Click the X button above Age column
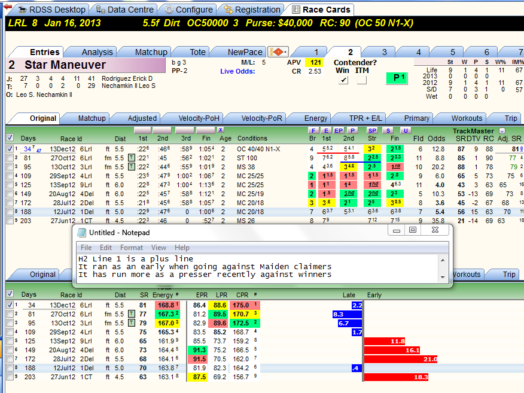 click(x=220, y=130)
